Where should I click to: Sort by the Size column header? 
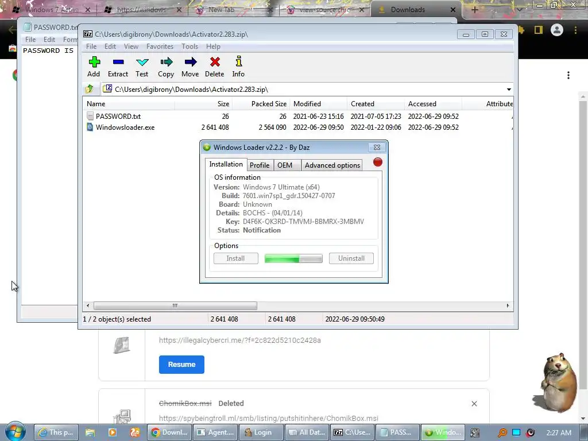click(x=203, y=104)
